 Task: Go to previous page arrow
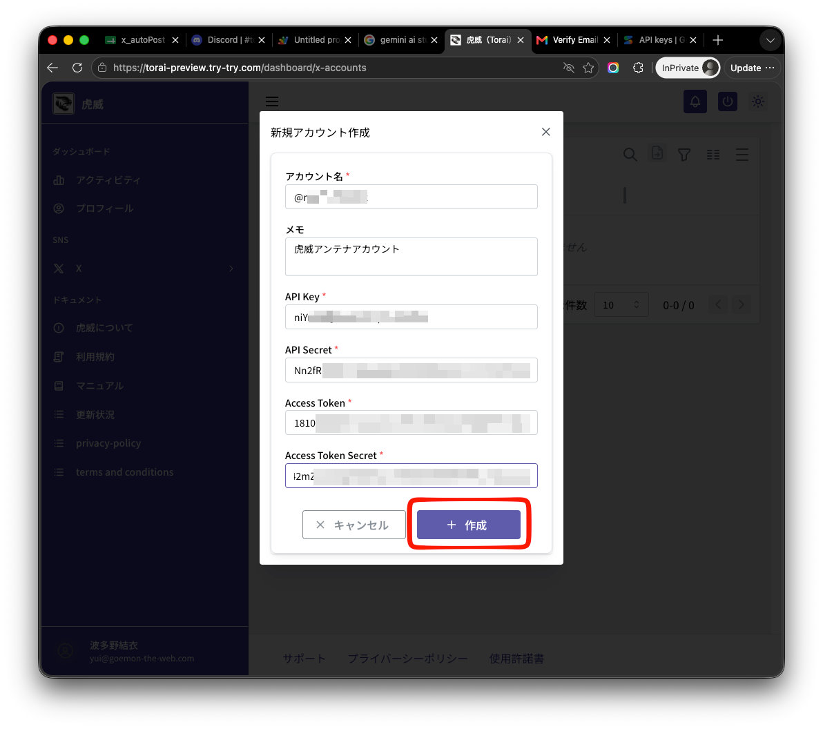click(x=718, y=304)
